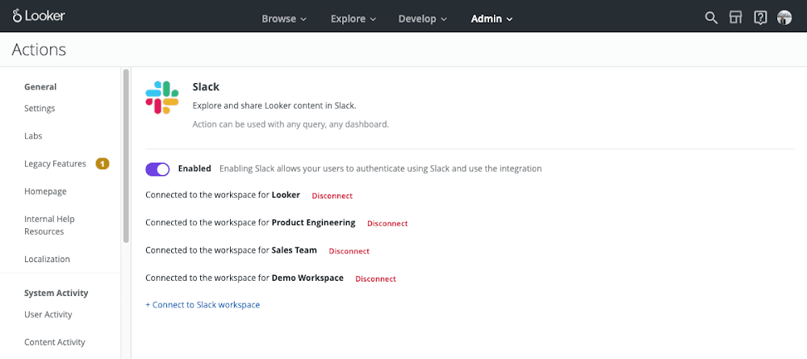The width and height of the screenshot is (807, 359).
Task: Open Settings in the sidebar
Action: (x=40, y=109)
